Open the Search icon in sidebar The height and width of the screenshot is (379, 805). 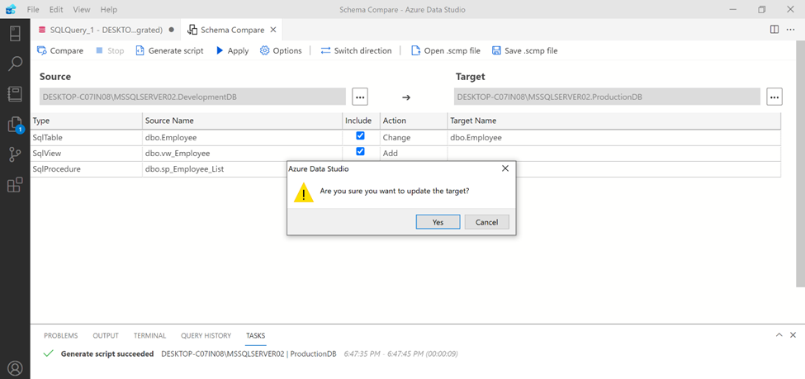coord(15,64)
